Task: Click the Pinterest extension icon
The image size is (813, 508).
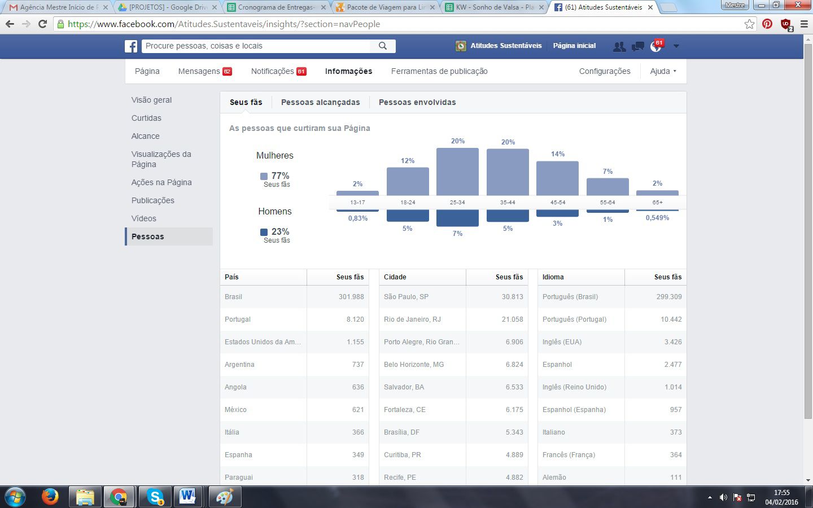Action: click(x=767, y=24)
